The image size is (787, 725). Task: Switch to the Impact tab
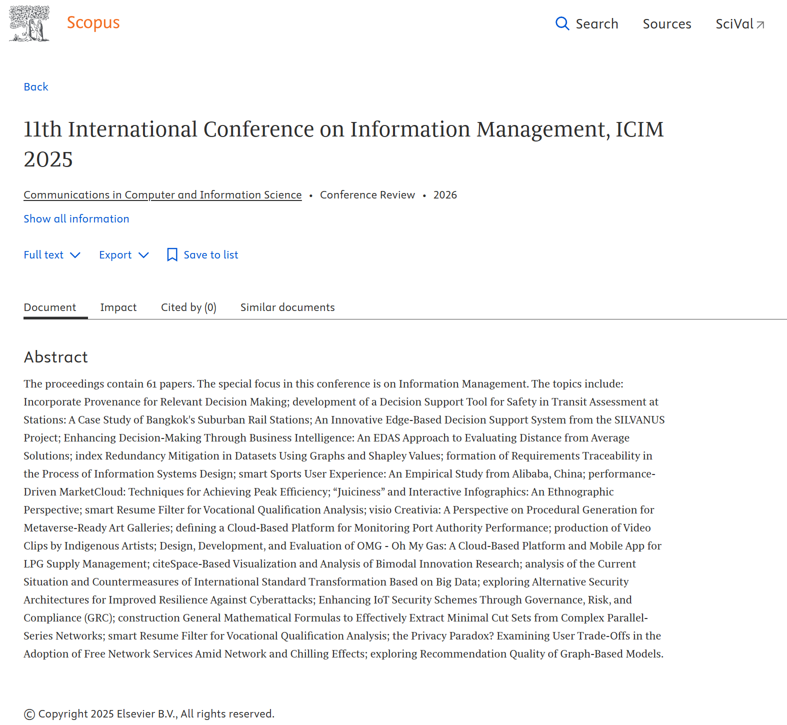coord(118,307)
